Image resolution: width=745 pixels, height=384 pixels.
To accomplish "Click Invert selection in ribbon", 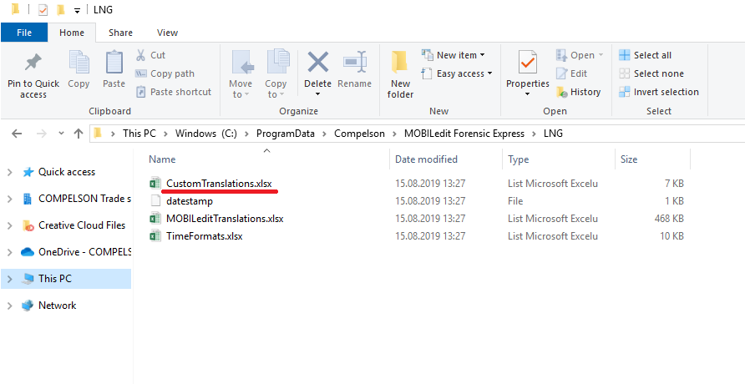I will 658,92.
